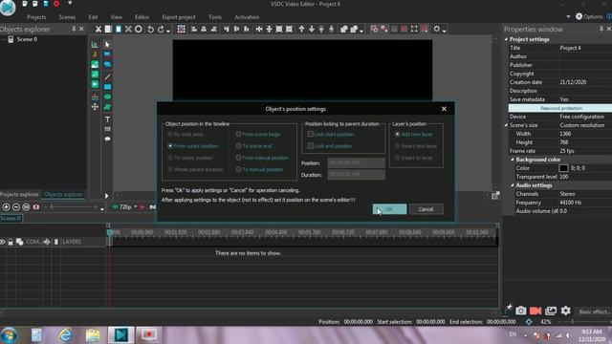612x344 pixels.
Task: Open the Export project tab
Action: [179, 17]
